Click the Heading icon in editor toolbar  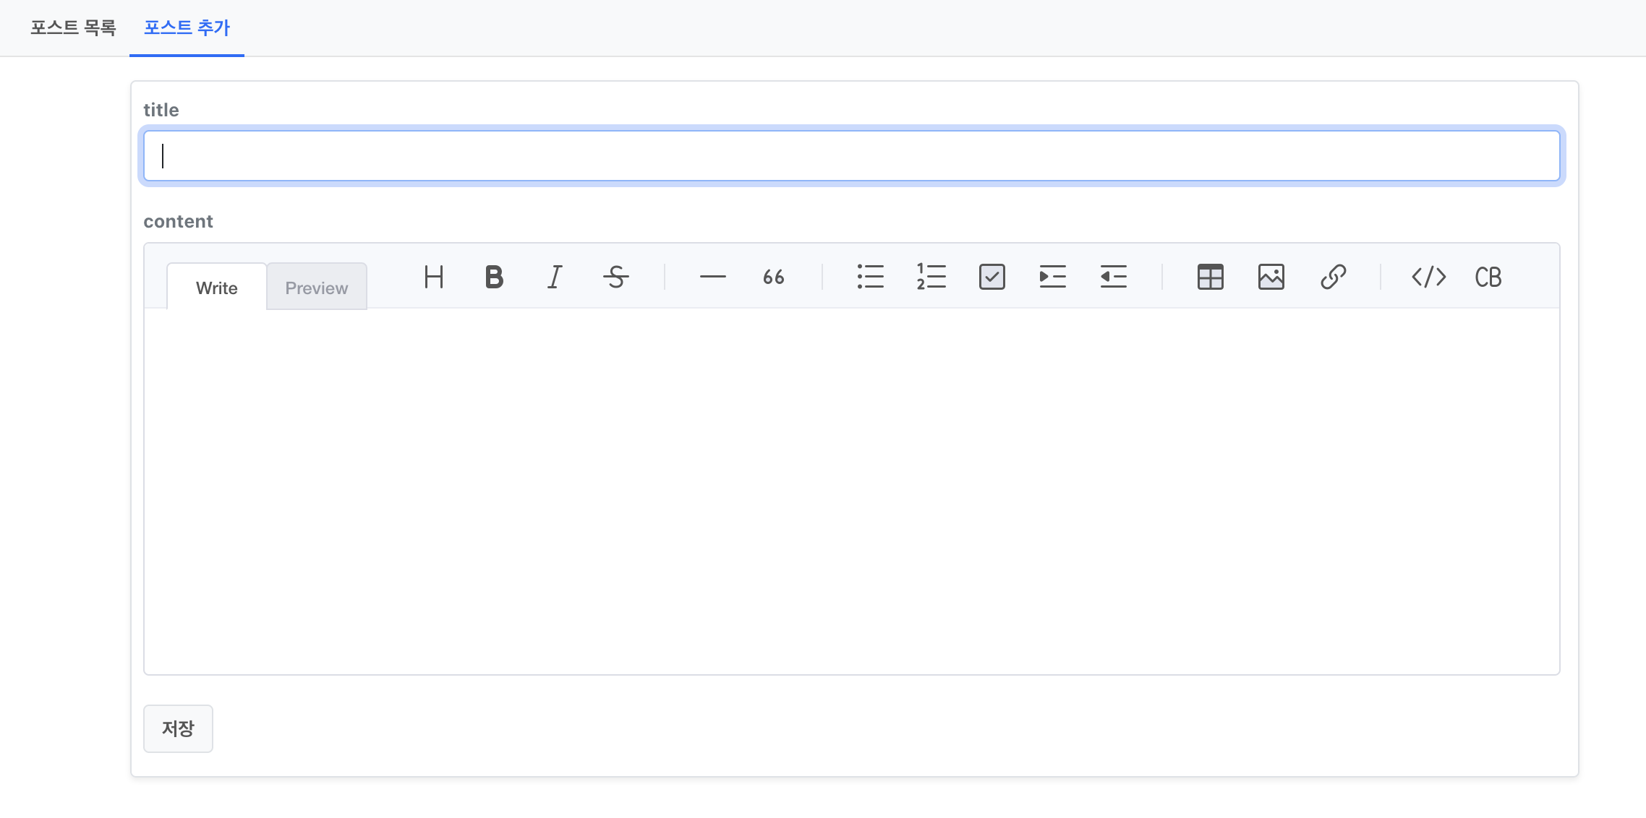pos(434,277)
